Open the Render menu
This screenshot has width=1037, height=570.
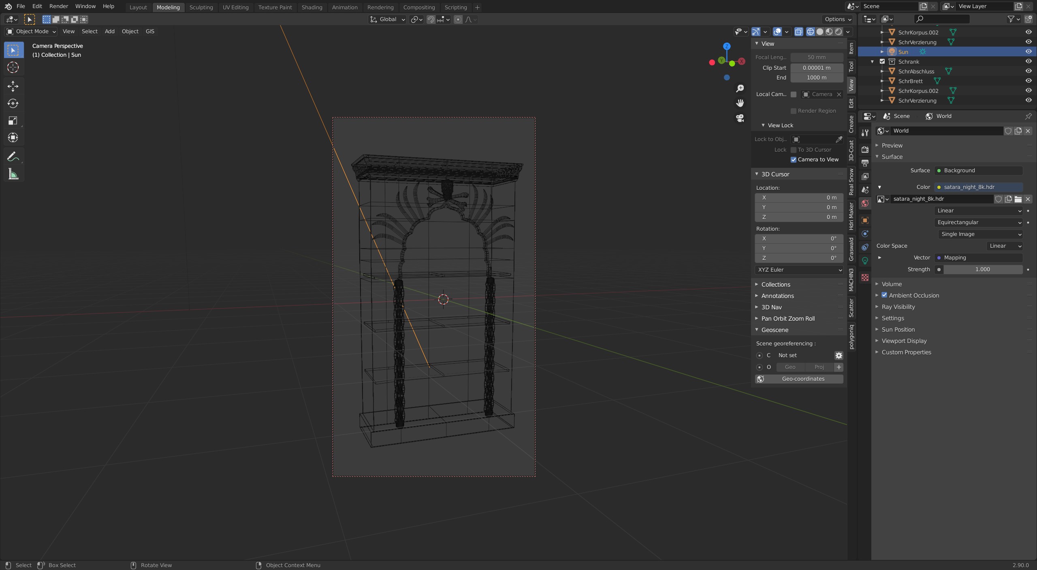(x=58, y=6)
